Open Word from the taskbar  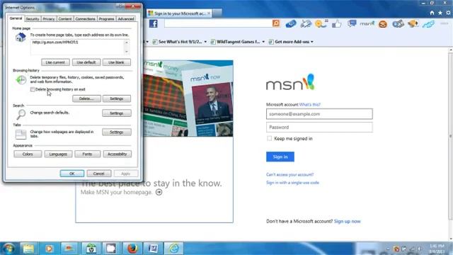click(153, 249)
